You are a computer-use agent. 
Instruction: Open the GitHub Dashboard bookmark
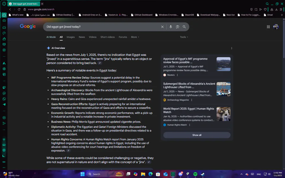[142, 15]
